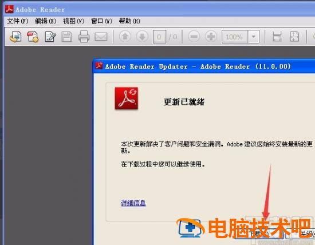Open the 帮助(H) menu
The width and height of the screenshot is (315, 245).
tap(129, 21)
